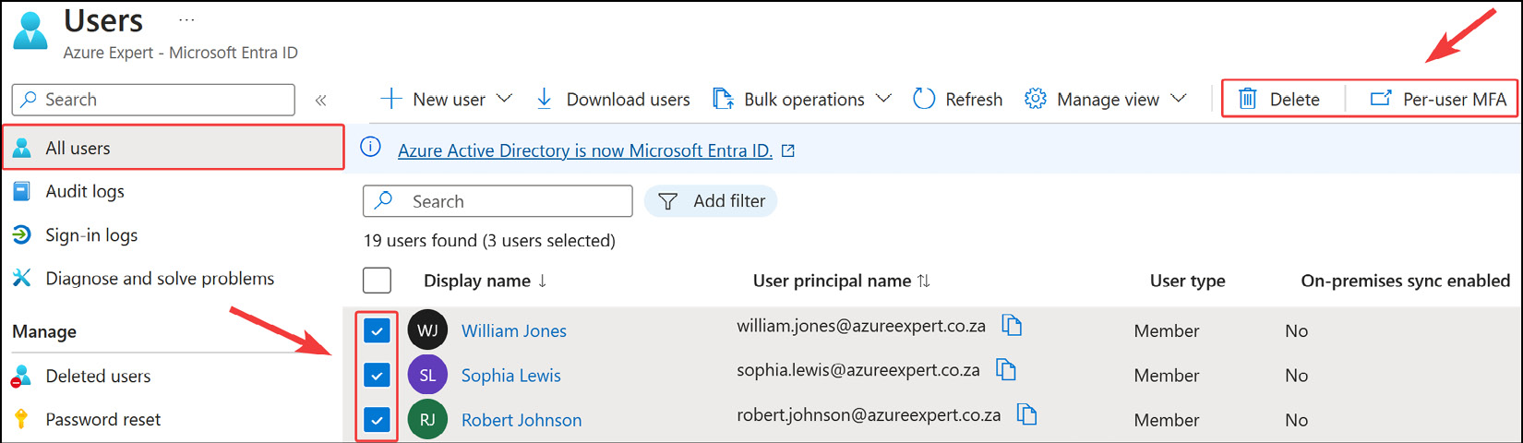The width and height of the screenshot is (1523, 443).
Task: Click the User type column header
Action: tap(1187, 281)
